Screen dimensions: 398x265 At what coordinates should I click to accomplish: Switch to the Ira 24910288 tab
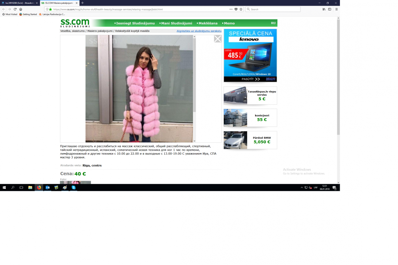(20, 3)
